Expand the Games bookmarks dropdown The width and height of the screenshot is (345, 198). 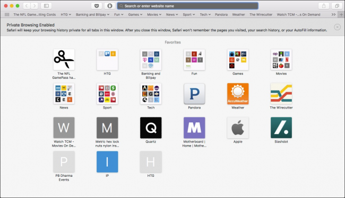(x=135, y=14)
